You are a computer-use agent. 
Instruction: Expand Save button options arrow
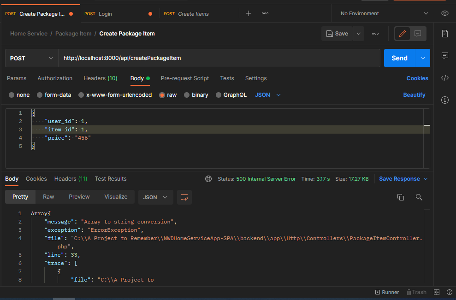click(359, 34)
